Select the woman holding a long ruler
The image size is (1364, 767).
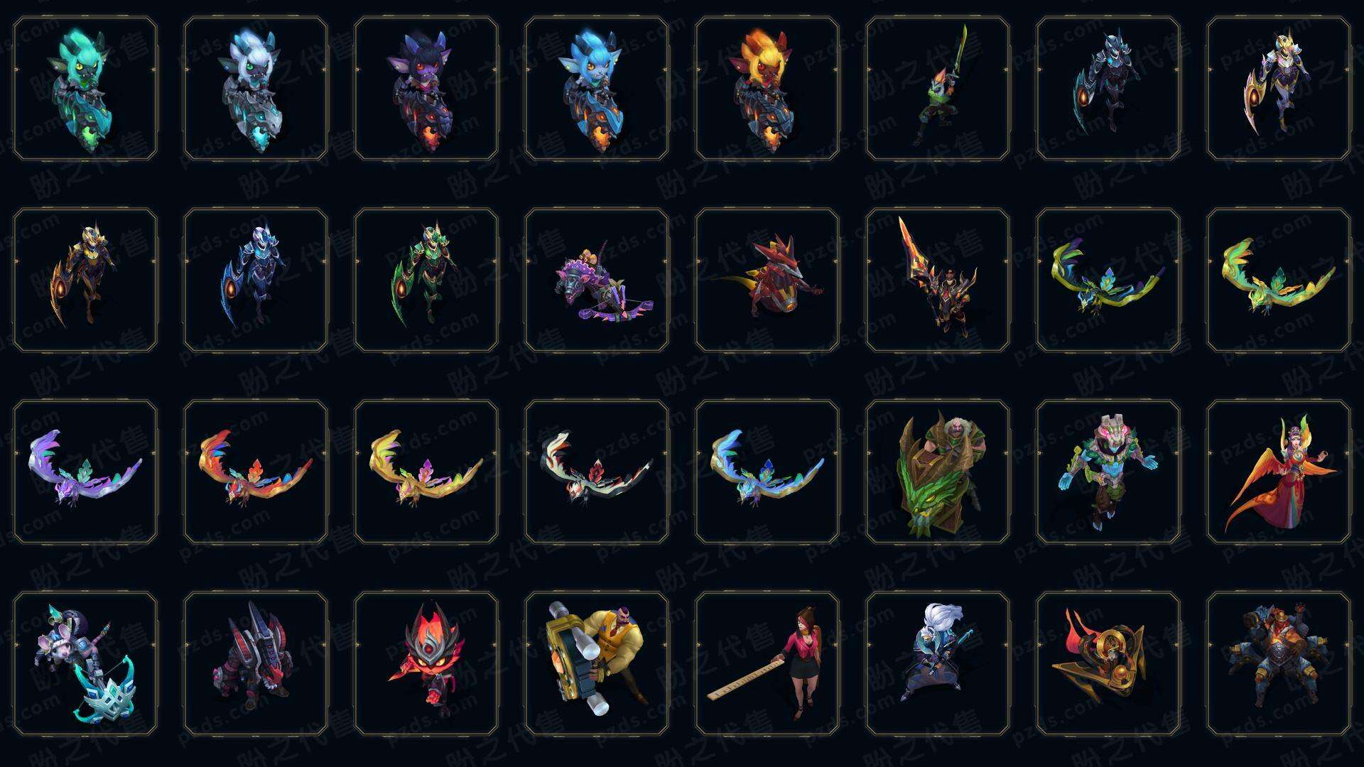[x=767, y=663]
